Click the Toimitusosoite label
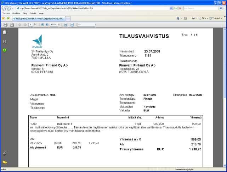 pyautogui.click(x=128, y=61)
